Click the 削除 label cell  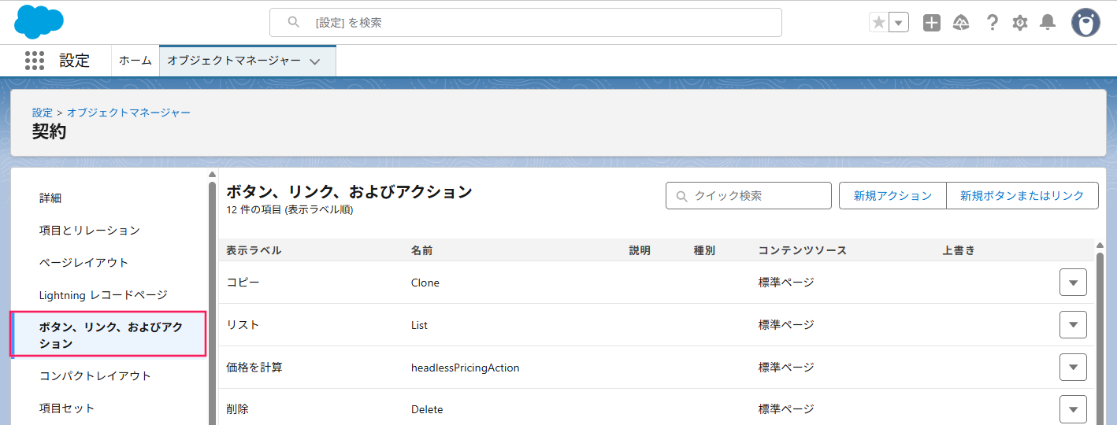click(x=237, y=409)
